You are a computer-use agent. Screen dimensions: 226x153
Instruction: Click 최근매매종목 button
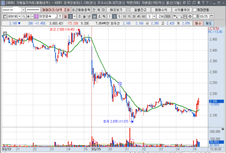coord(81,10)
